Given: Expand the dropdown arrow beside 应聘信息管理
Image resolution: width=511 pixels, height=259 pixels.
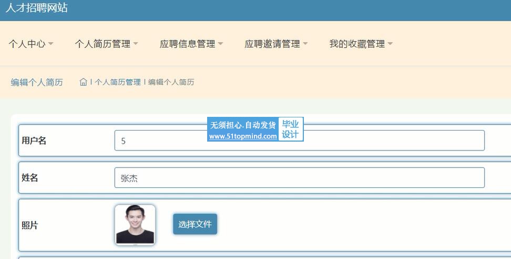Looking at the screenshot, I should pos(220,43).
